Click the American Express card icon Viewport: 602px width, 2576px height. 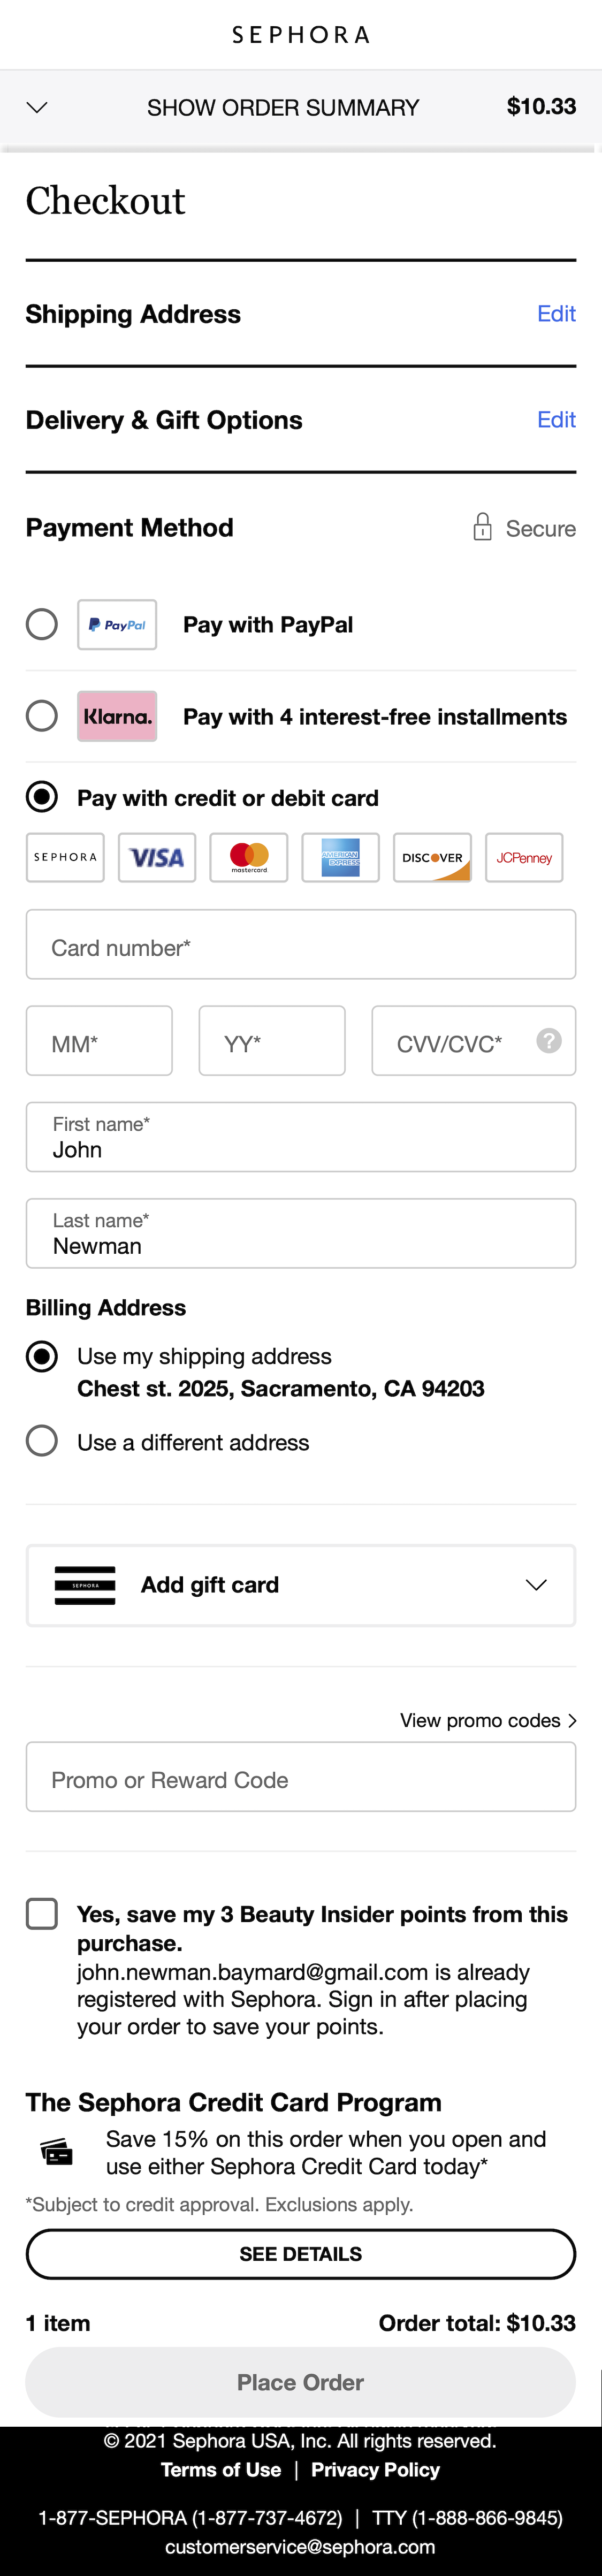(340, 857)
